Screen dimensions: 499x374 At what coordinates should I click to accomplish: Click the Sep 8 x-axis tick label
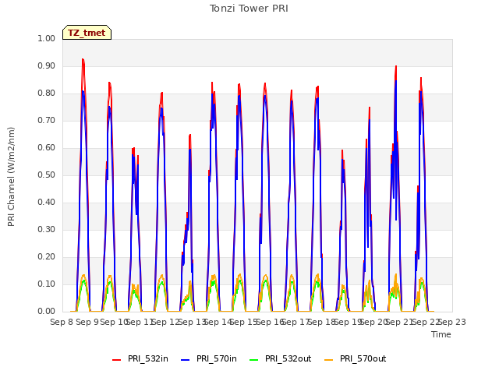(62, 322)
